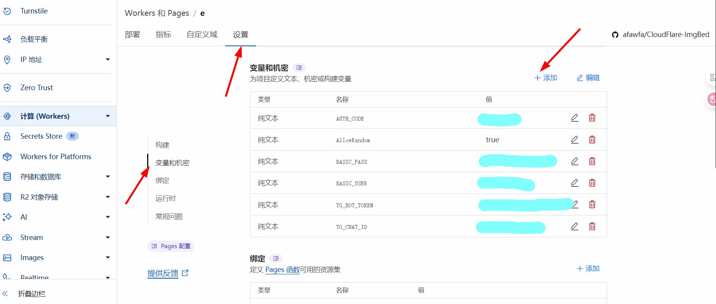Image resolution: width=716 pixels, height=304 pixels.
Task: Edit the AUTH_CODE variable pencil icon
Action: click(575, 118)
